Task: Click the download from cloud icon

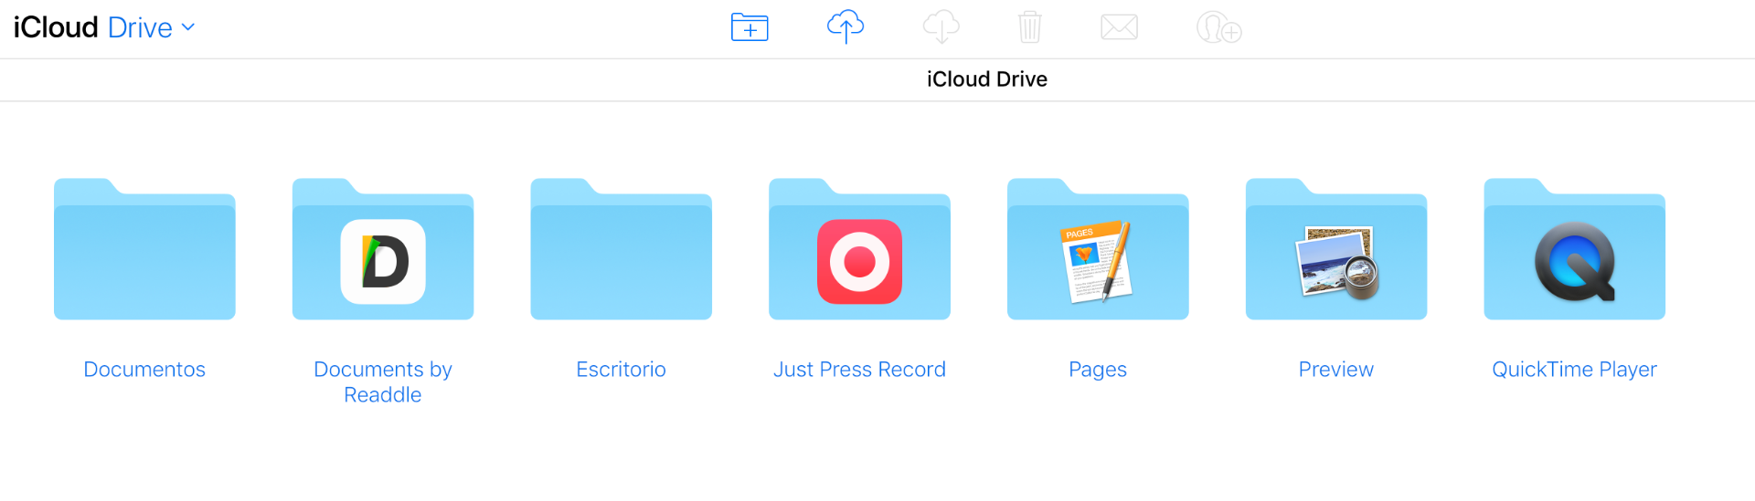Action: 941,27
